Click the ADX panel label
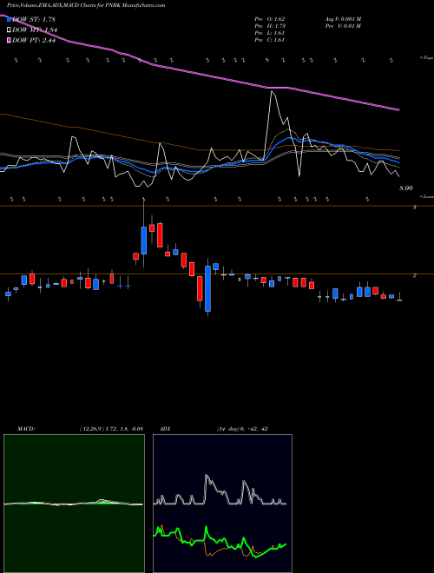The image size is (434, 573). click(x=164, y=429)
